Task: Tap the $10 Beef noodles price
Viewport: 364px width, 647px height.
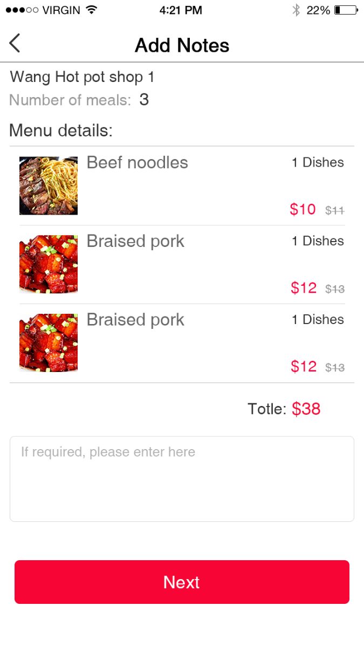Action: click(x=303, y=209)
